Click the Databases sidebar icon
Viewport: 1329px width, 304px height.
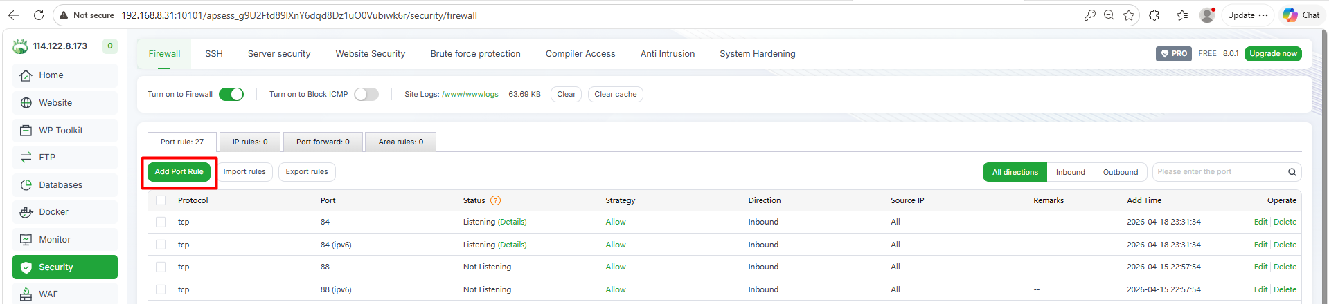tap(26, 185)
